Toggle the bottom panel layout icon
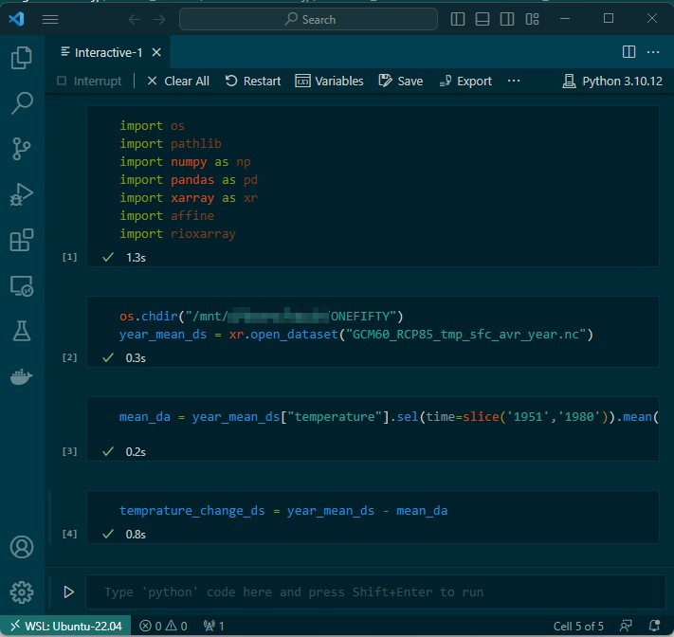Image resolution: width=674 pixels, height=637 pixels. pos(483,19)
